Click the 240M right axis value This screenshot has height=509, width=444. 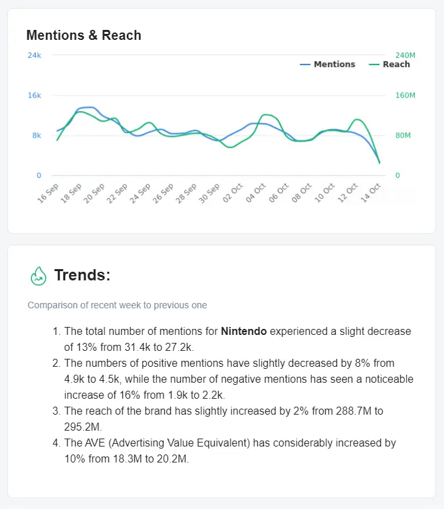(405, 55)
